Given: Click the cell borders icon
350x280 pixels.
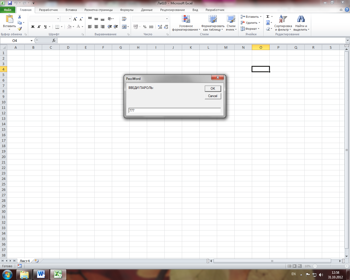Looking at the screenshot, I should 57,27.
